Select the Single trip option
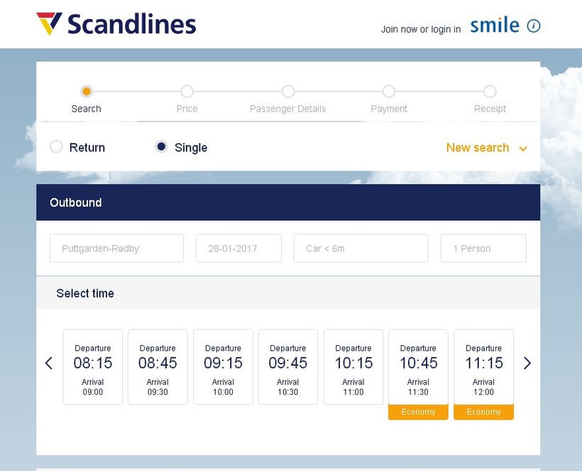The height and width of the screenshot is (471, 582). point(162,147)
